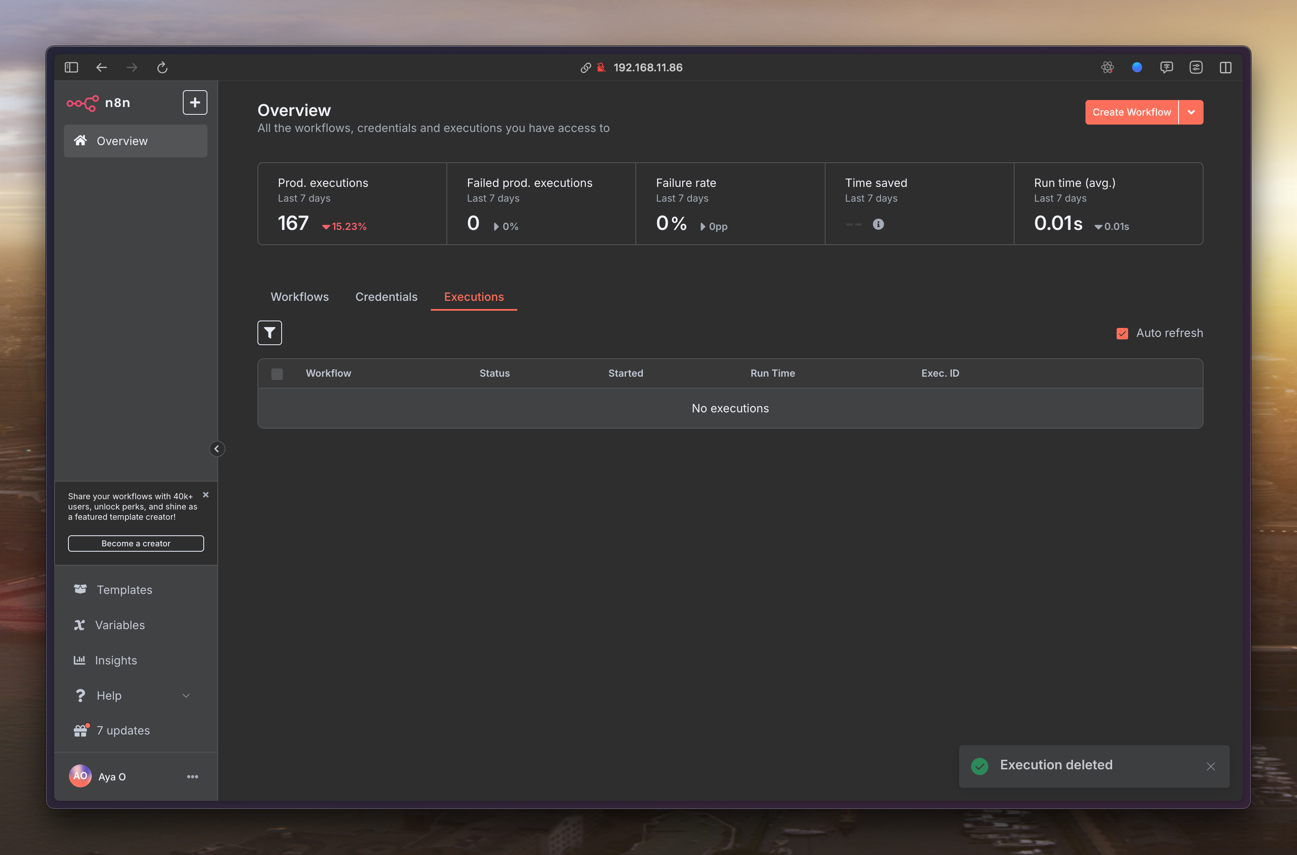Click the plus add button beside n8n logo

(x=195, y=102)
